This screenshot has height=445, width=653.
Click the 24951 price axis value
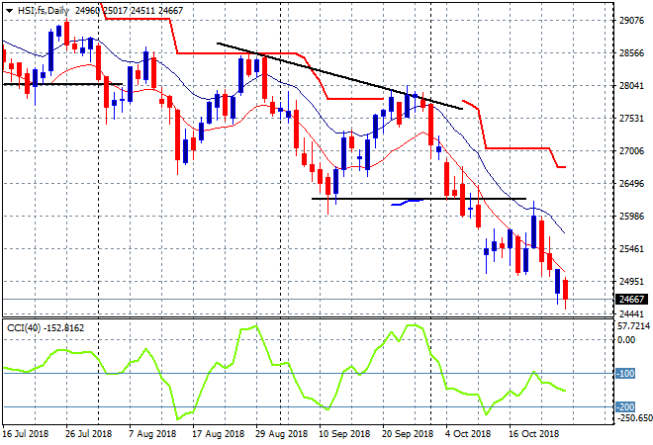click(631, 282)
